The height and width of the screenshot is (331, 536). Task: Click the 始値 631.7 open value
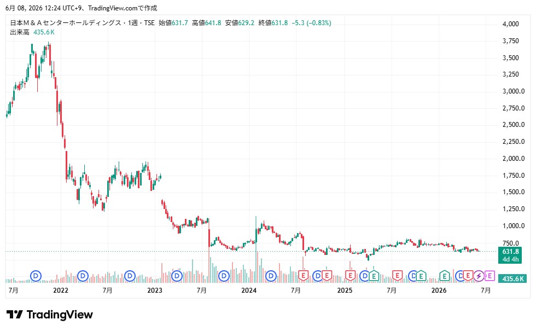point(173,23)
